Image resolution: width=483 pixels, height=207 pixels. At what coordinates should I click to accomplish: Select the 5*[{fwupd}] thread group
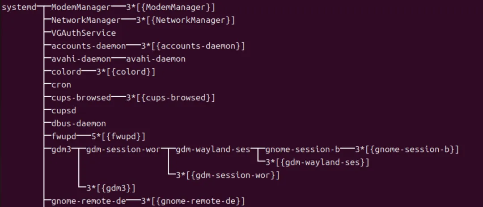point(118,137)
